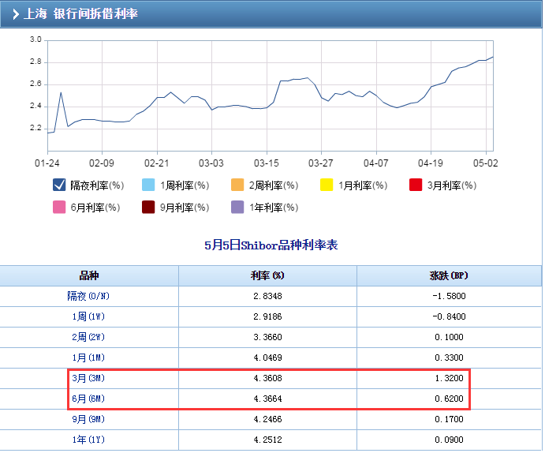The image size is (545, 453).
Task: Toggle the 1周利率(%) light blue legend box
Action: [148, 185]
